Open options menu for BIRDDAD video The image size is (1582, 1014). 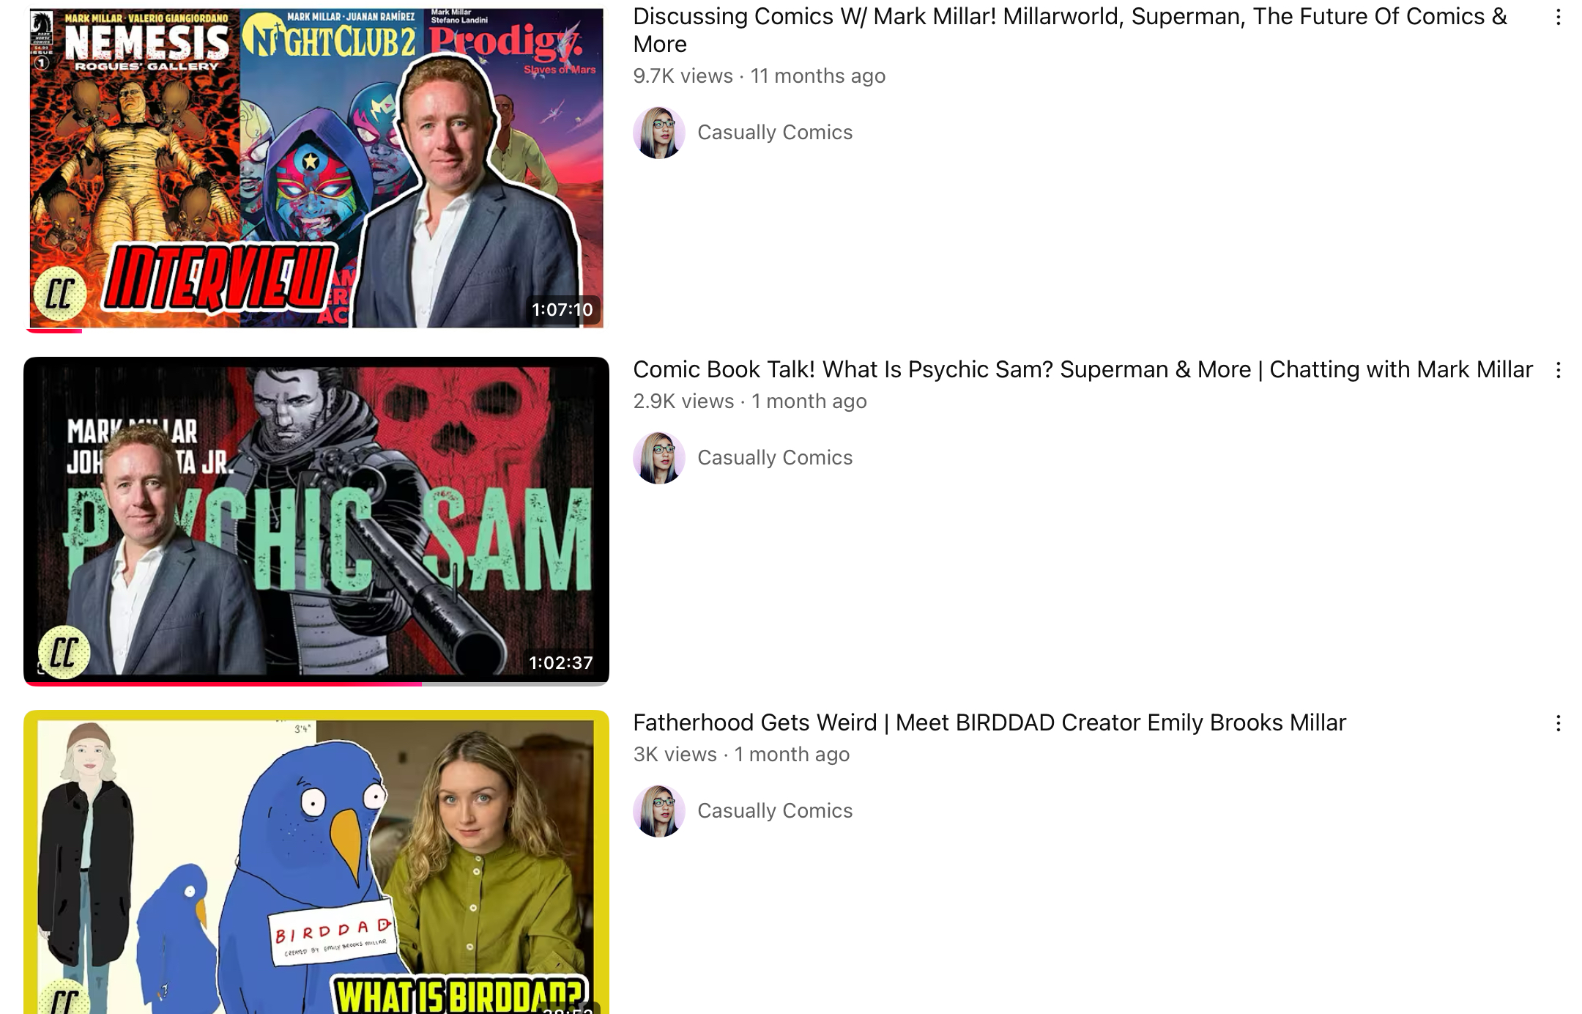coord(1558,723)
